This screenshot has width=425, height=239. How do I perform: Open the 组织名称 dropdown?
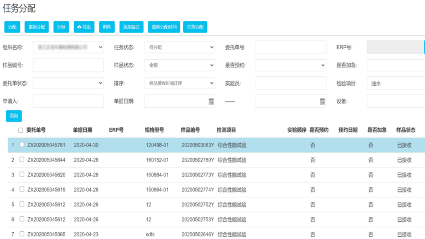pyautogui.click(x=68, y=47)
